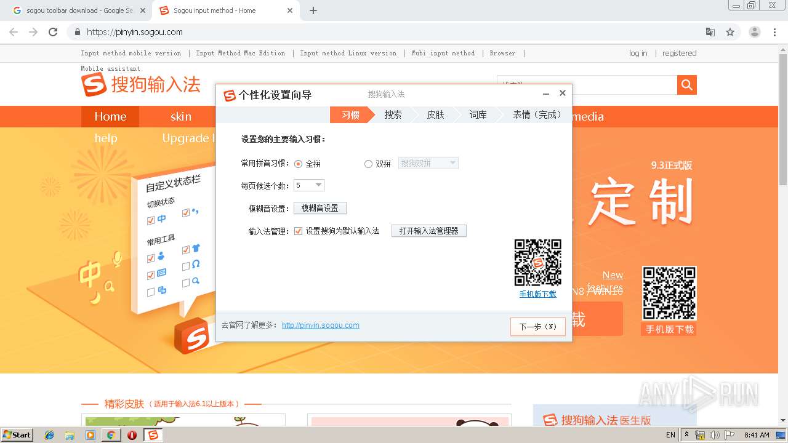The width and height of the screenshot is (788, 443).
Task: Open media player icon in taskbar
Action: click(x=90, y=435)
